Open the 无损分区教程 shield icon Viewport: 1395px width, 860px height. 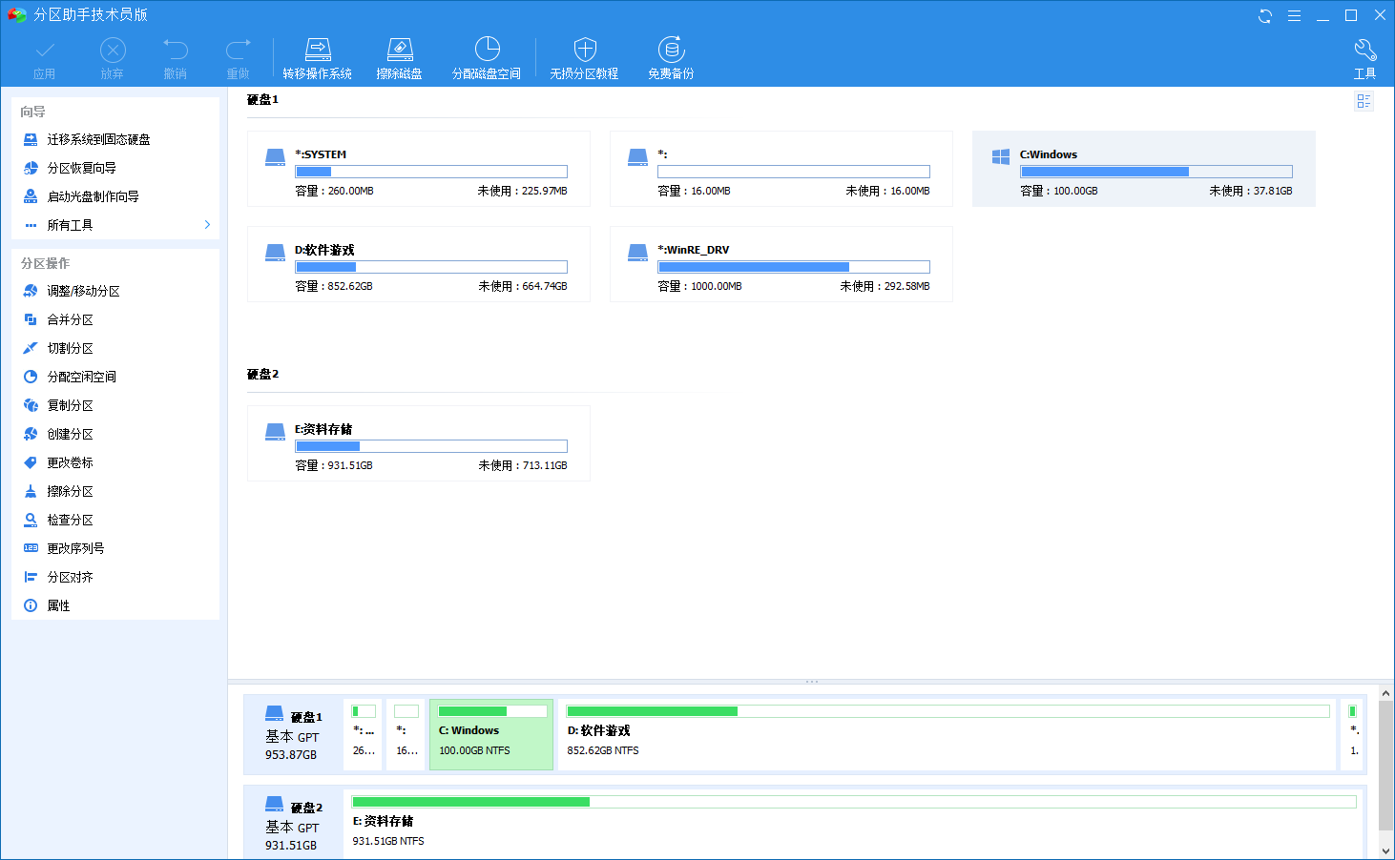584,58
